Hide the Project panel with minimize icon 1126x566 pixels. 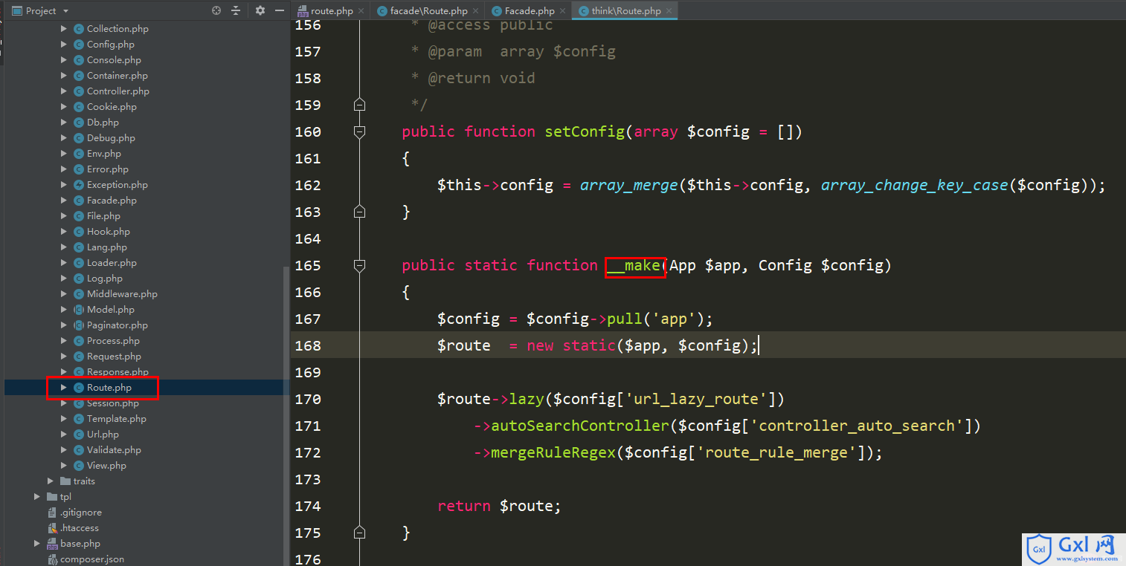click(x=280, y=10)
